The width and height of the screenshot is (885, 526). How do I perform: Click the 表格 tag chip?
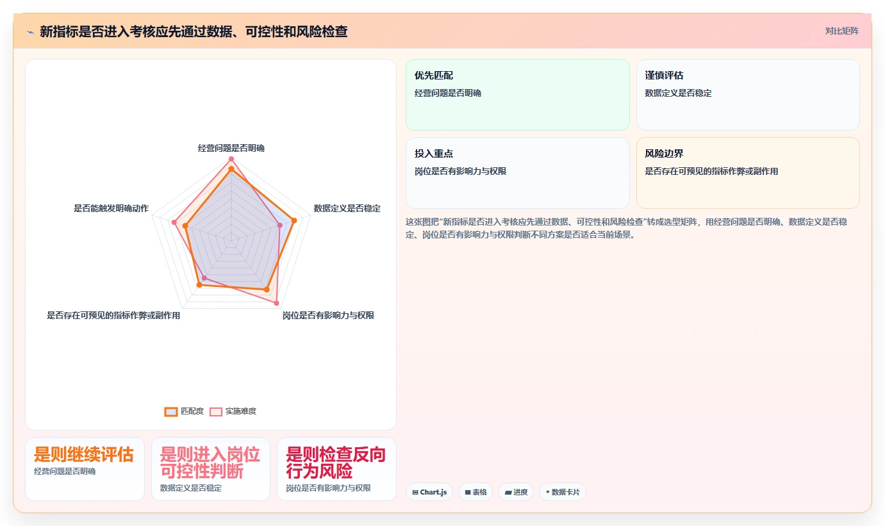[x=476, y=492]
